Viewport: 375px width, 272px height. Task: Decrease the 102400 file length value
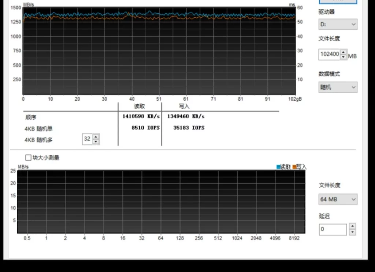(x=344, y=57)
